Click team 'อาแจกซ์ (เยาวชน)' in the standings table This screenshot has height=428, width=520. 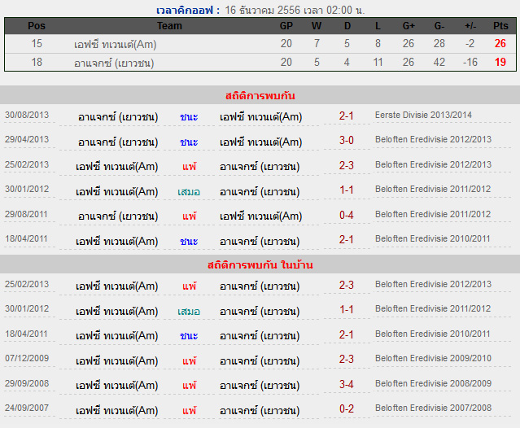114,63
